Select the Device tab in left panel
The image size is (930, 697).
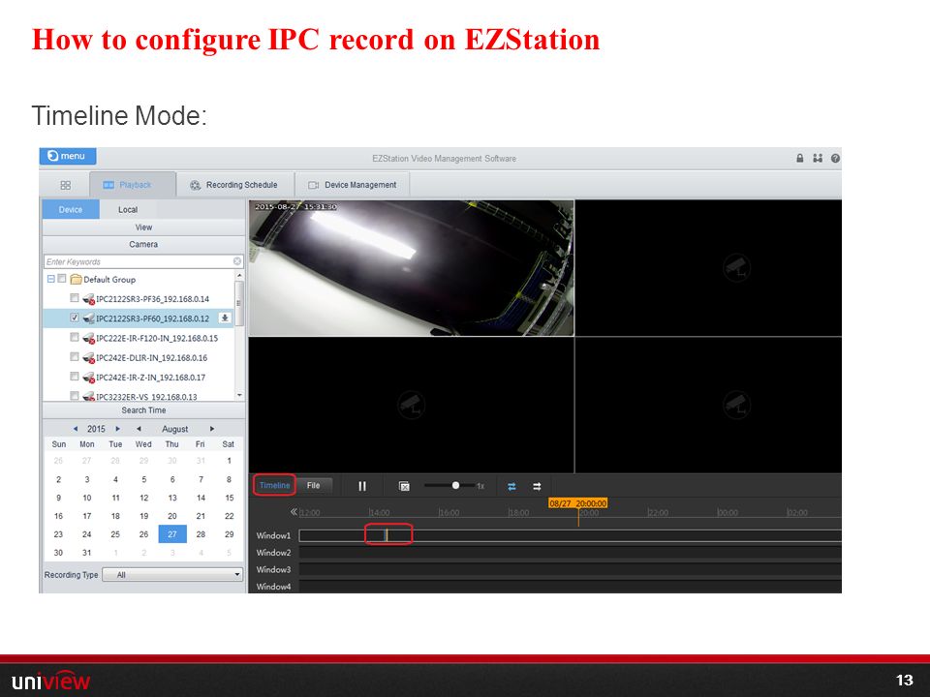tap(71, 209)
